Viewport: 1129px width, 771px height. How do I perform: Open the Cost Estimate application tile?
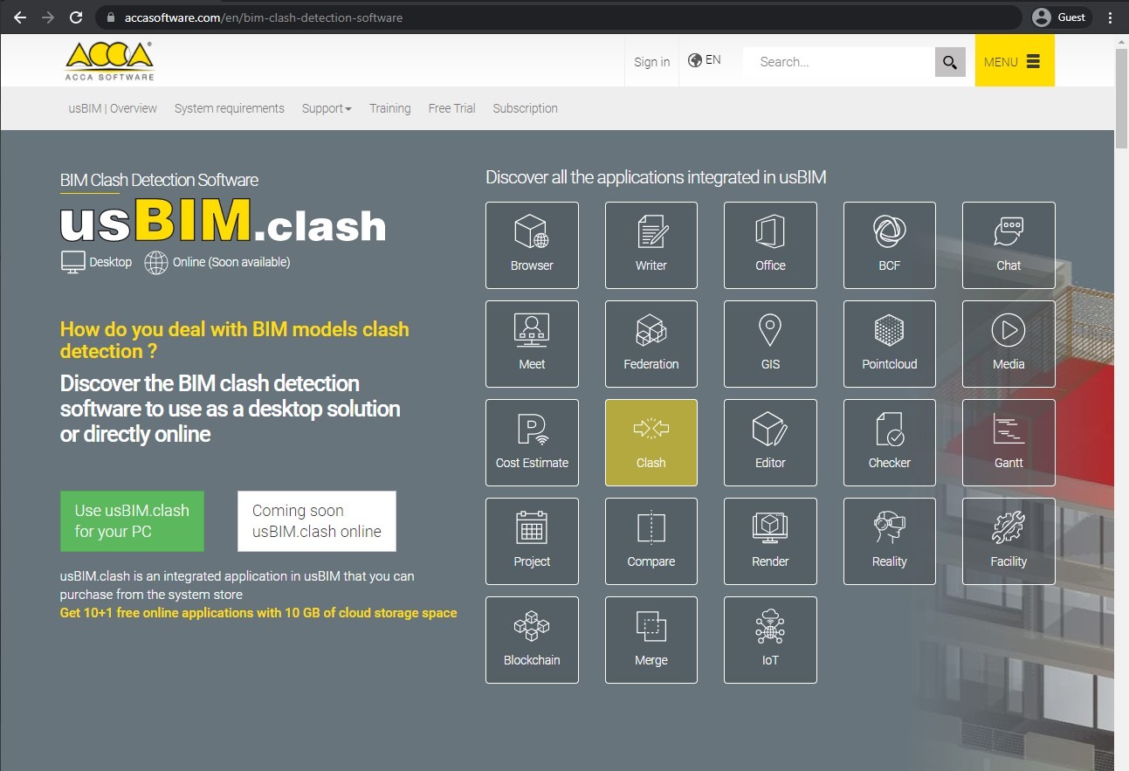click(x=532, y=443)
